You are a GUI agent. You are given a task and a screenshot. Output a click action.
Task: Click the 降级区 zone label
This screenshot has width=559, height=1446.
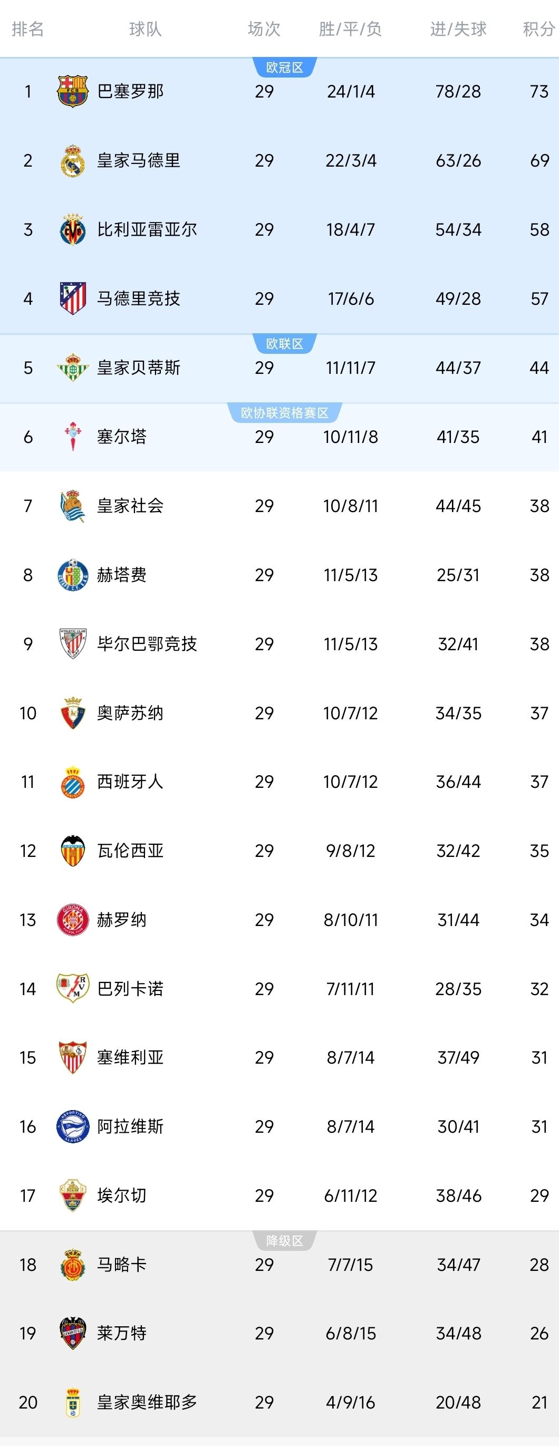pos(285,1240)
